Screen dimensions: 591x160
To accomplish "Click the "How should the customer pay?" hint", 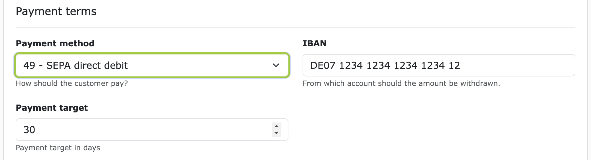I will (72, 84).
